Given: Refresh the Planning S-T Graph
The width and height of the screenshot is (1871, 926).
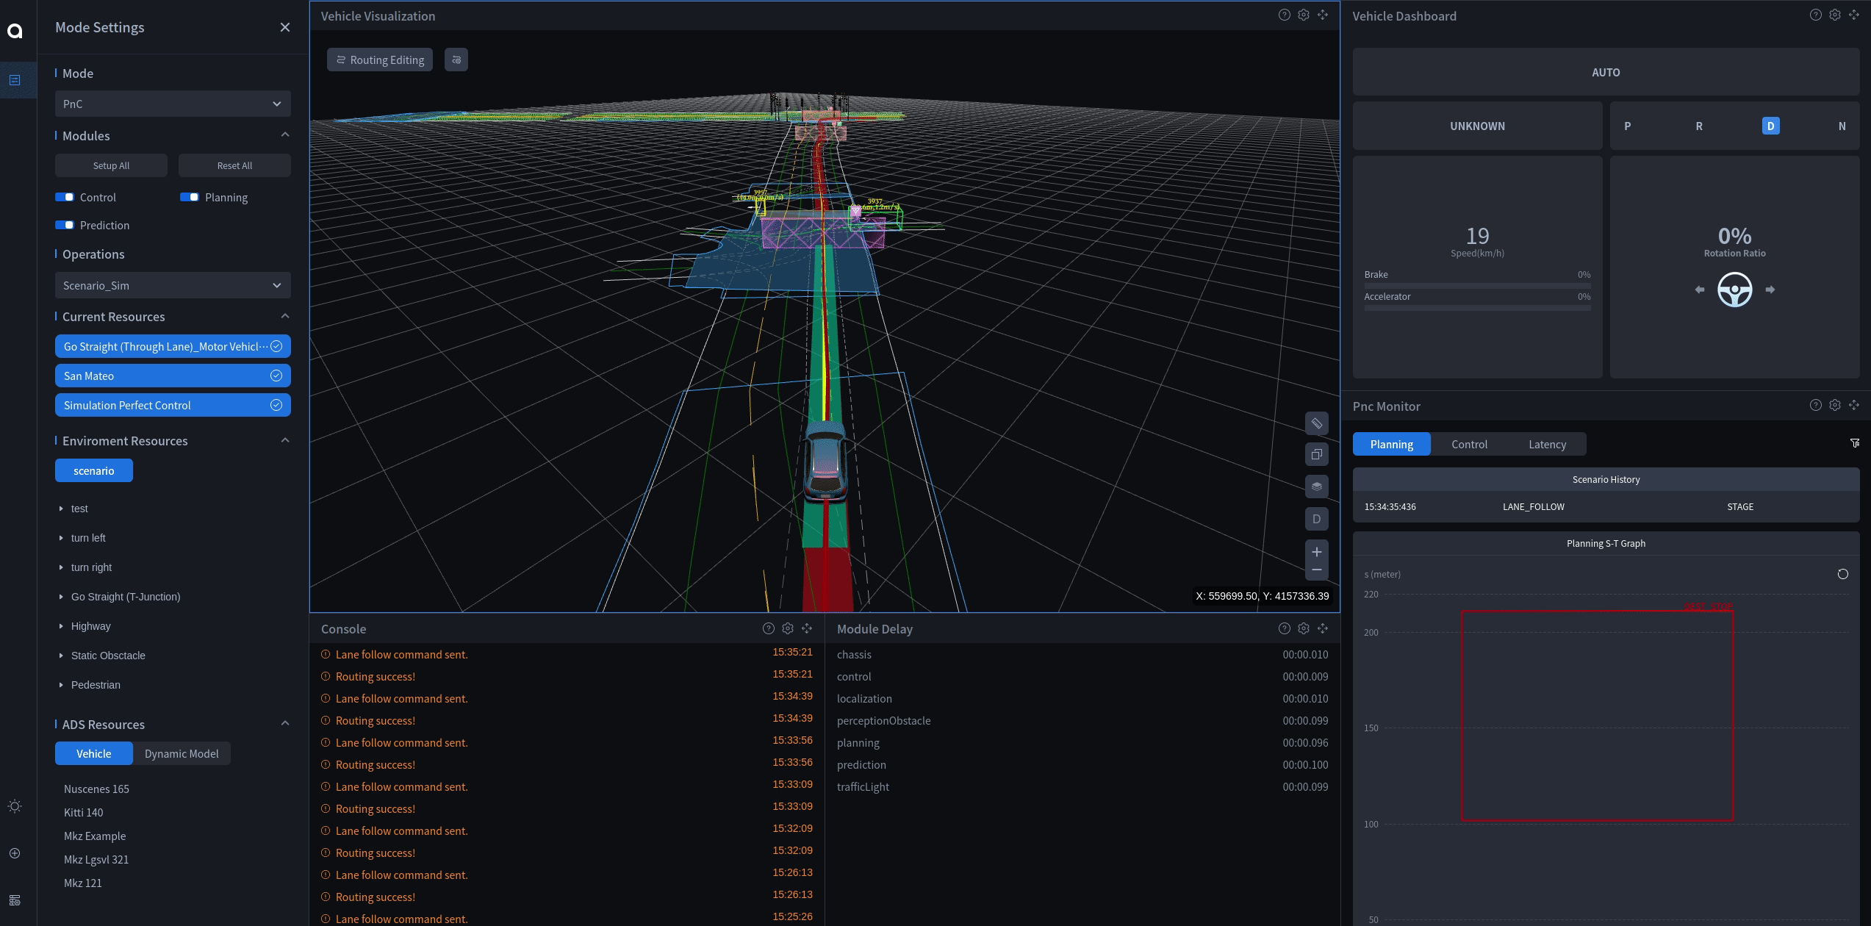Looking at the screenshot, I should coord(1842,574).
